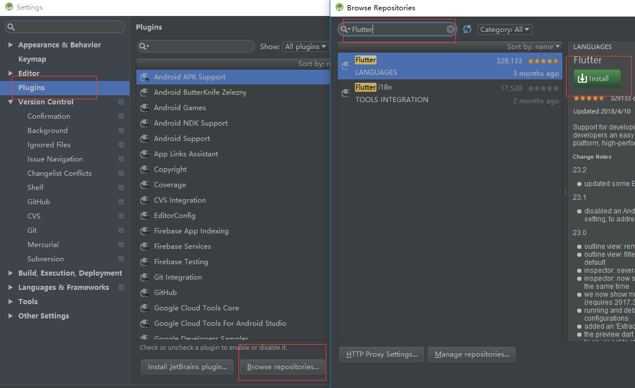Screen dimensions: 635x388
Task: Click the Android Games plugin icon
Action: tap(144, 108)
